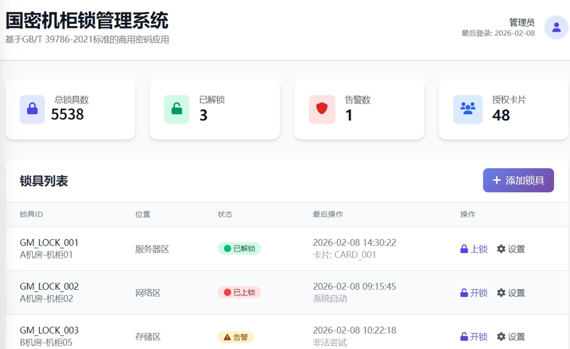Click the 添加锁具 button
This screenshot has width=570, height=349.
pos(518,180)
